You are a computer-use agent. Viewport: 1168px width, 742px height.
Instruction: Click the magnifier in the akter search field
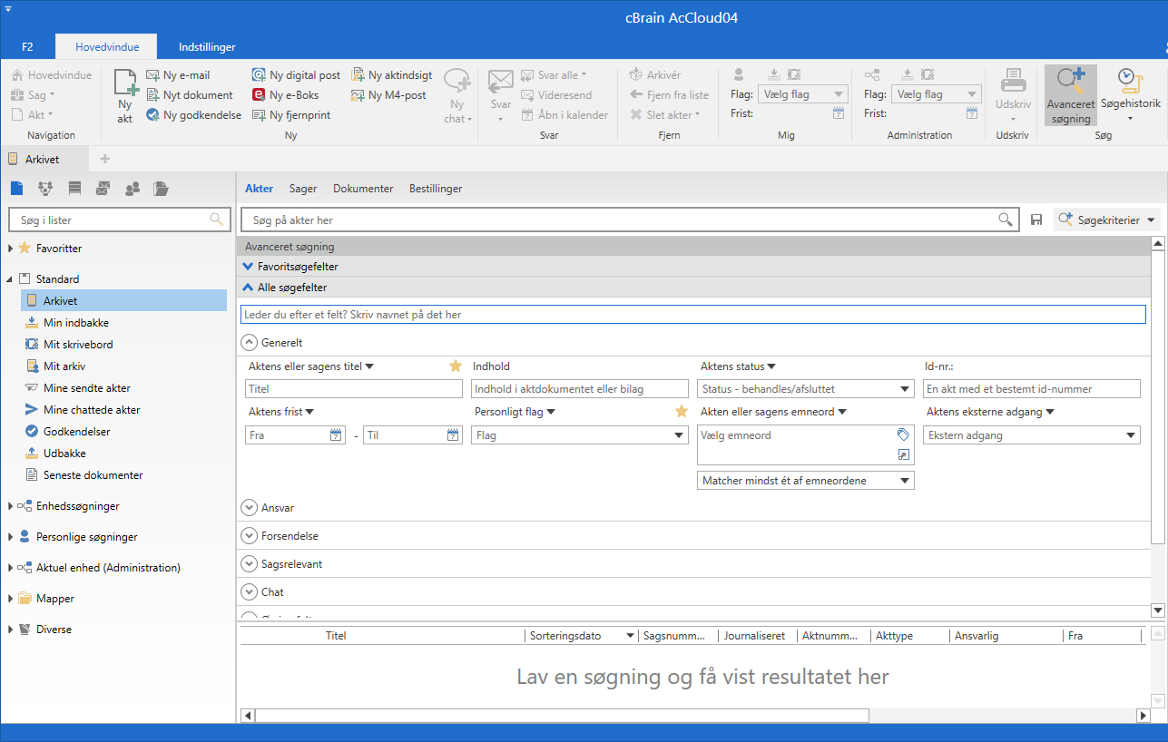(1006, 220)
